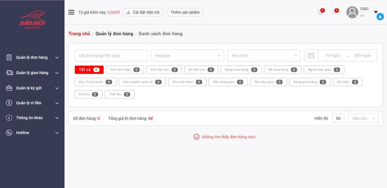Open the shopping cart icon
Viewport: 387px width, 188px height.
(x=320, y=12)
